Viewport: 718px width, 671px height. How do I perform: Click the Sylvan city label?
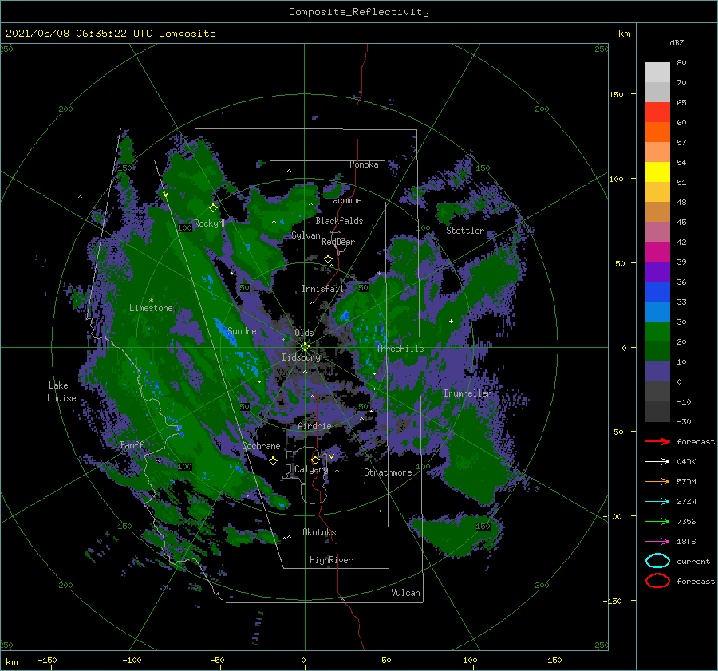[x=306, y=235]
